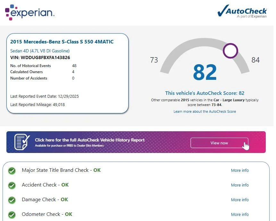Click the full AutoCheck Vehicle History Report banner text
The width and height of the screenshot is (276, 221).
click(x=89, y=140)
